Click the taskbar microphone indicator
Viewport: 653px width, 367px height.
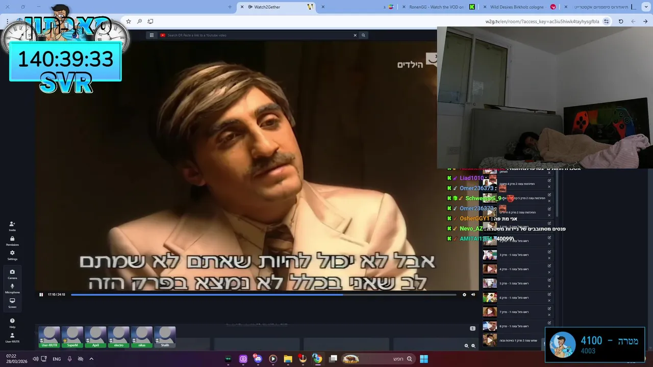69,359
